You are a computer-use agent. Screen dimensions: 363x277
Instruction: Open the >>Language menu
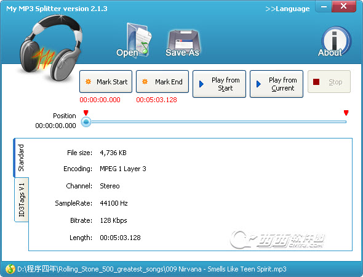pos(287,9)
